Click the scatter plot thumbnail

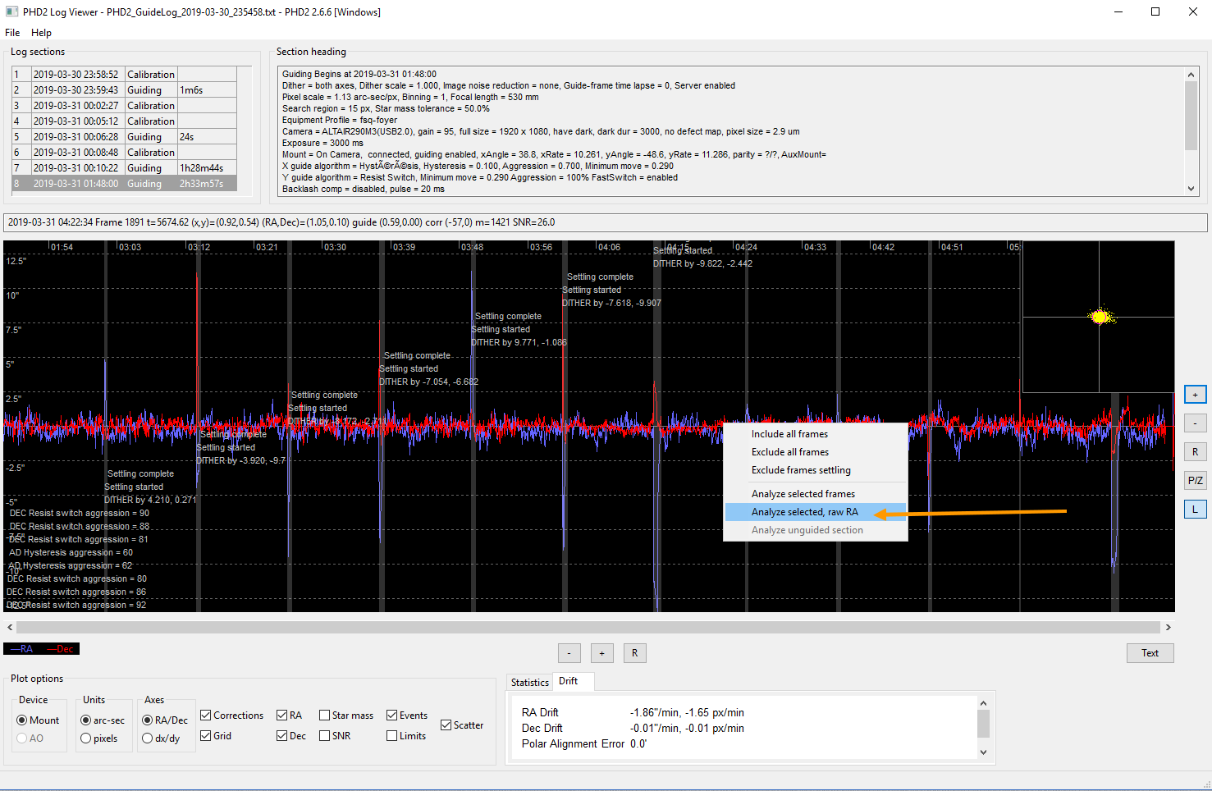point(1098,318)
